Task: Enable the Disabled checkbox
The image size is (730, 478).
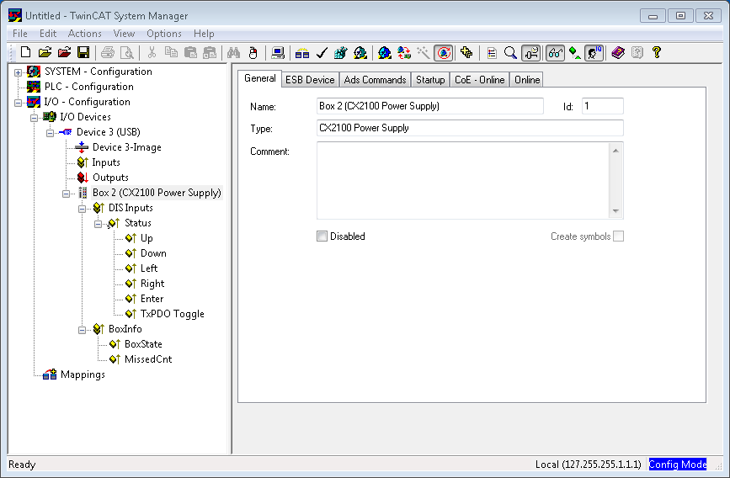Action: [x=322, y=236]
